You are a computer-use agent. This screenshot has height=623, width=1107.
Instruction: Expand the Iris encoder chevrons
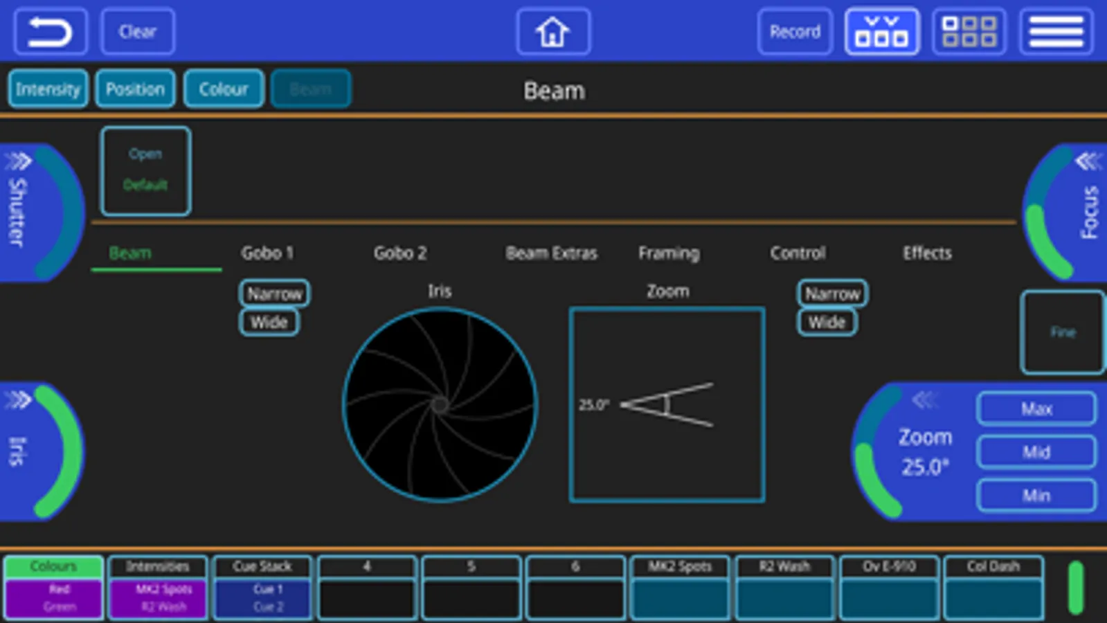[18, 400]
